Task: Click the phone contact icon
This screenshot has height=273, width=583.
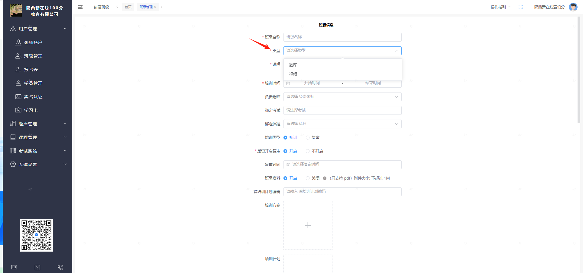Action: 60,267
